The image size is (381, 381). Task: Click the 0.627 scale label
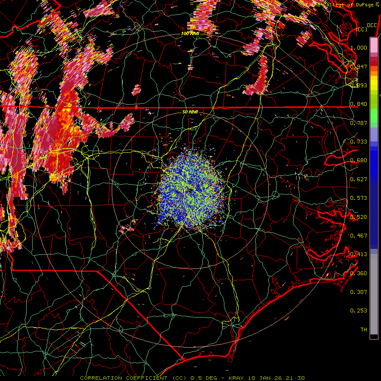click(359, 179)
